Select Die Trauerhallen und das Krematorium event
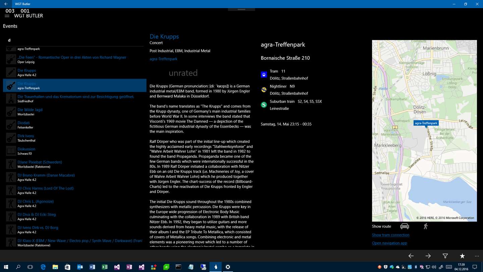This screenshot has height=272, width=483. (75, 99)
